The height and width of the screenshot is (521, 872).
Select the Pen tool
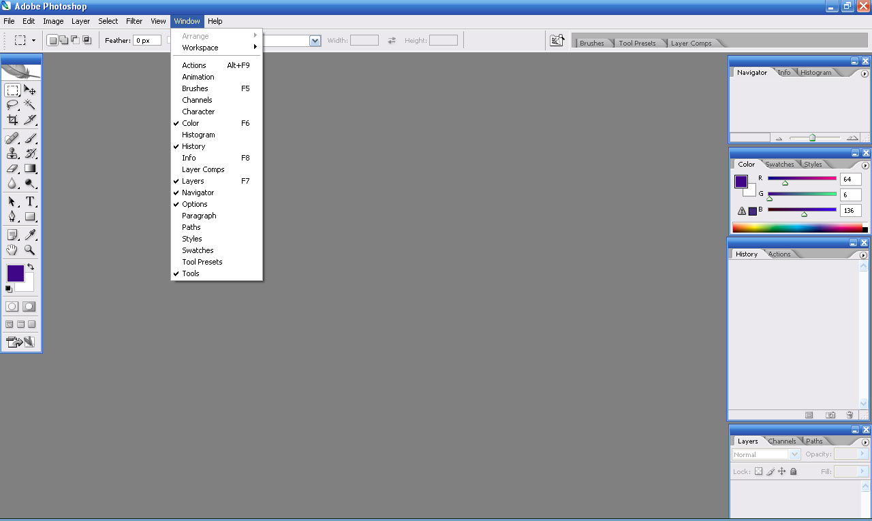click(13, 216)
